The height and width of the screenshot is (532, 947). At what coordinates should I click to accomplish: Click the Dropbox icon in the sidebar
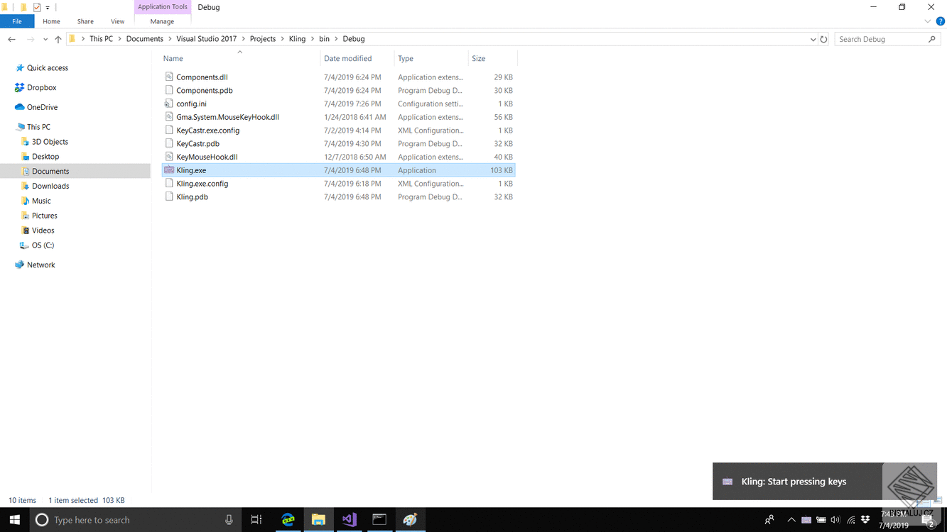pos(19,87)
